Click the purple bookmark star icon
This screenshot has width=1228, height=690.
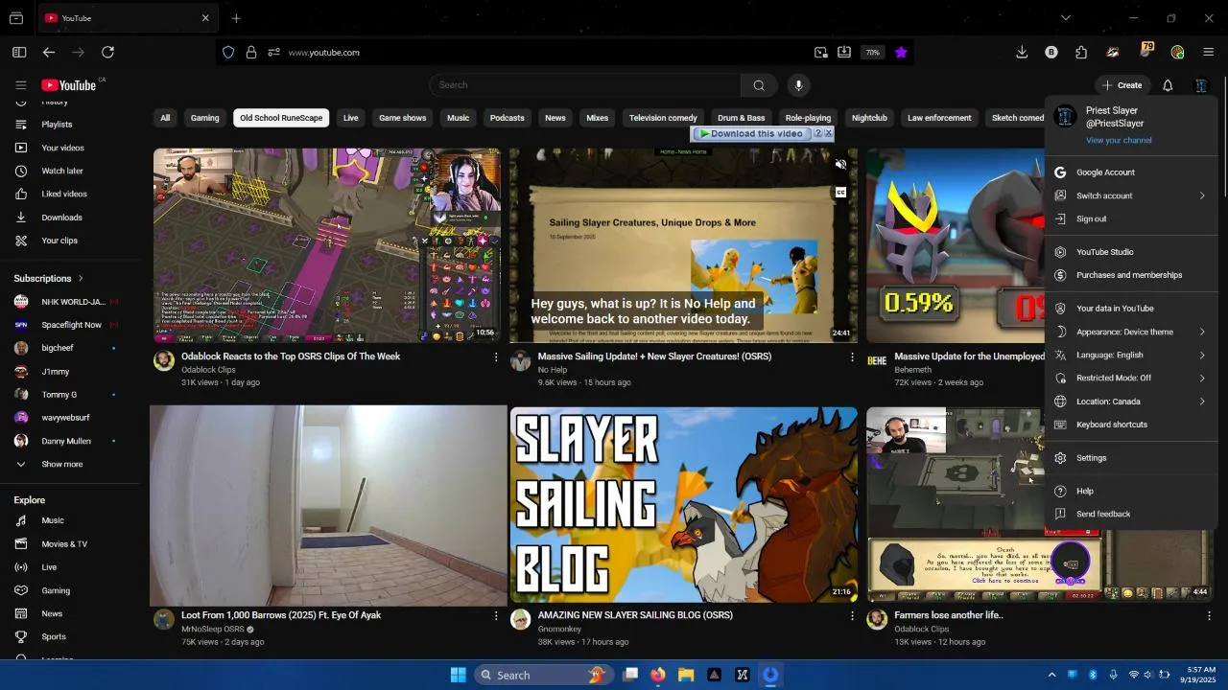point(901,53)
